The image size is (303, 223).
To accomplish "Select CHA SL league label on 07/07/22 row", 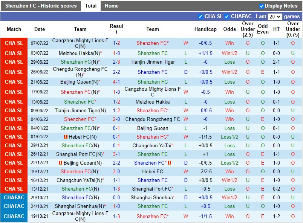I will 14,43.
